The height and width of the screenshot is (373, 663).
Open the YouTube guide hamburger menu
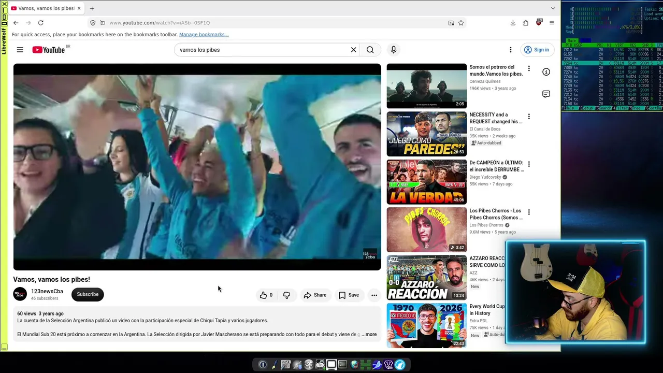(20, 50)
